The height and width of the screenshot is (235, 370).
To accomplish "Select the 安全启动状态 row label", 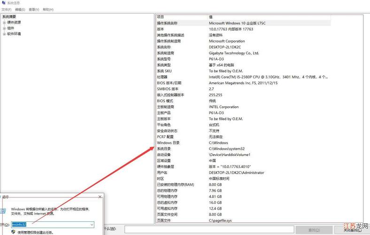I will tap(167, 131).
